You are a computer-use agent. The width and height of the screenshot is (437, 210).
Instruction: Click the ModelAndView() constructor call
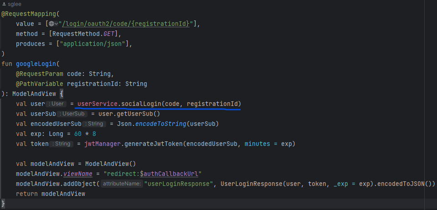pyautogui.click(x=110, y=164)
